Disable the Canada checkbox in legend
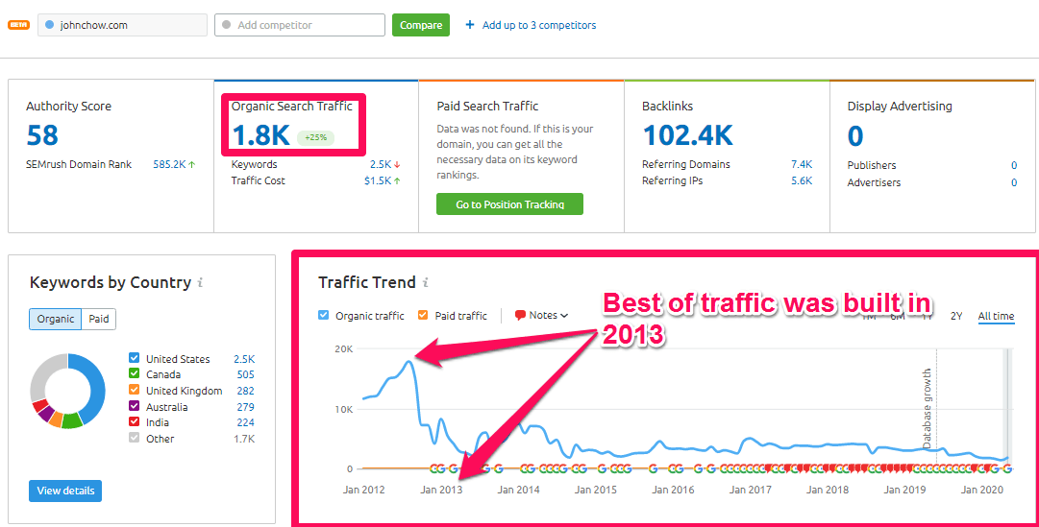1039x527 pixels. 134,374
